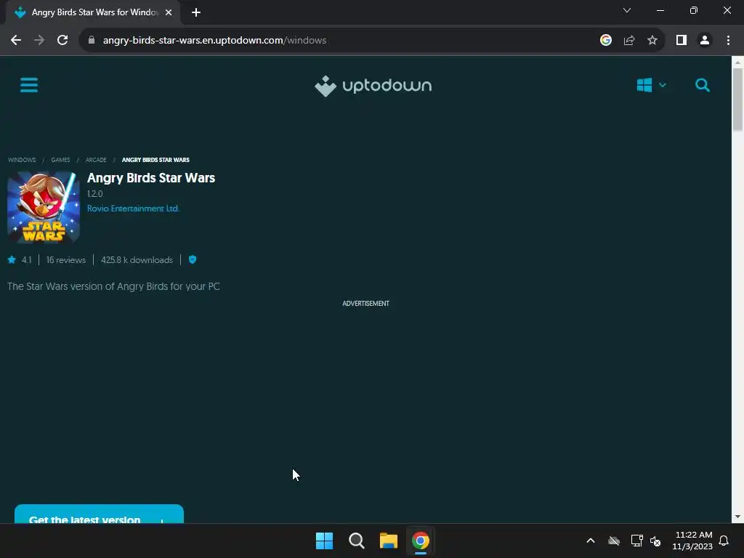Go to the GAMES breadcrumb
This screenshot has width=744, height=558.
[60, 160]
